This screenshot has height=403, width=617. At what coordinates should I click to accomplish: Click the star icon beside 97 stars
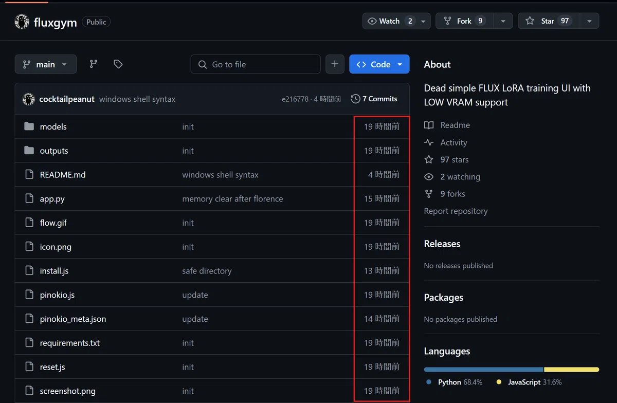coord(429,159)
